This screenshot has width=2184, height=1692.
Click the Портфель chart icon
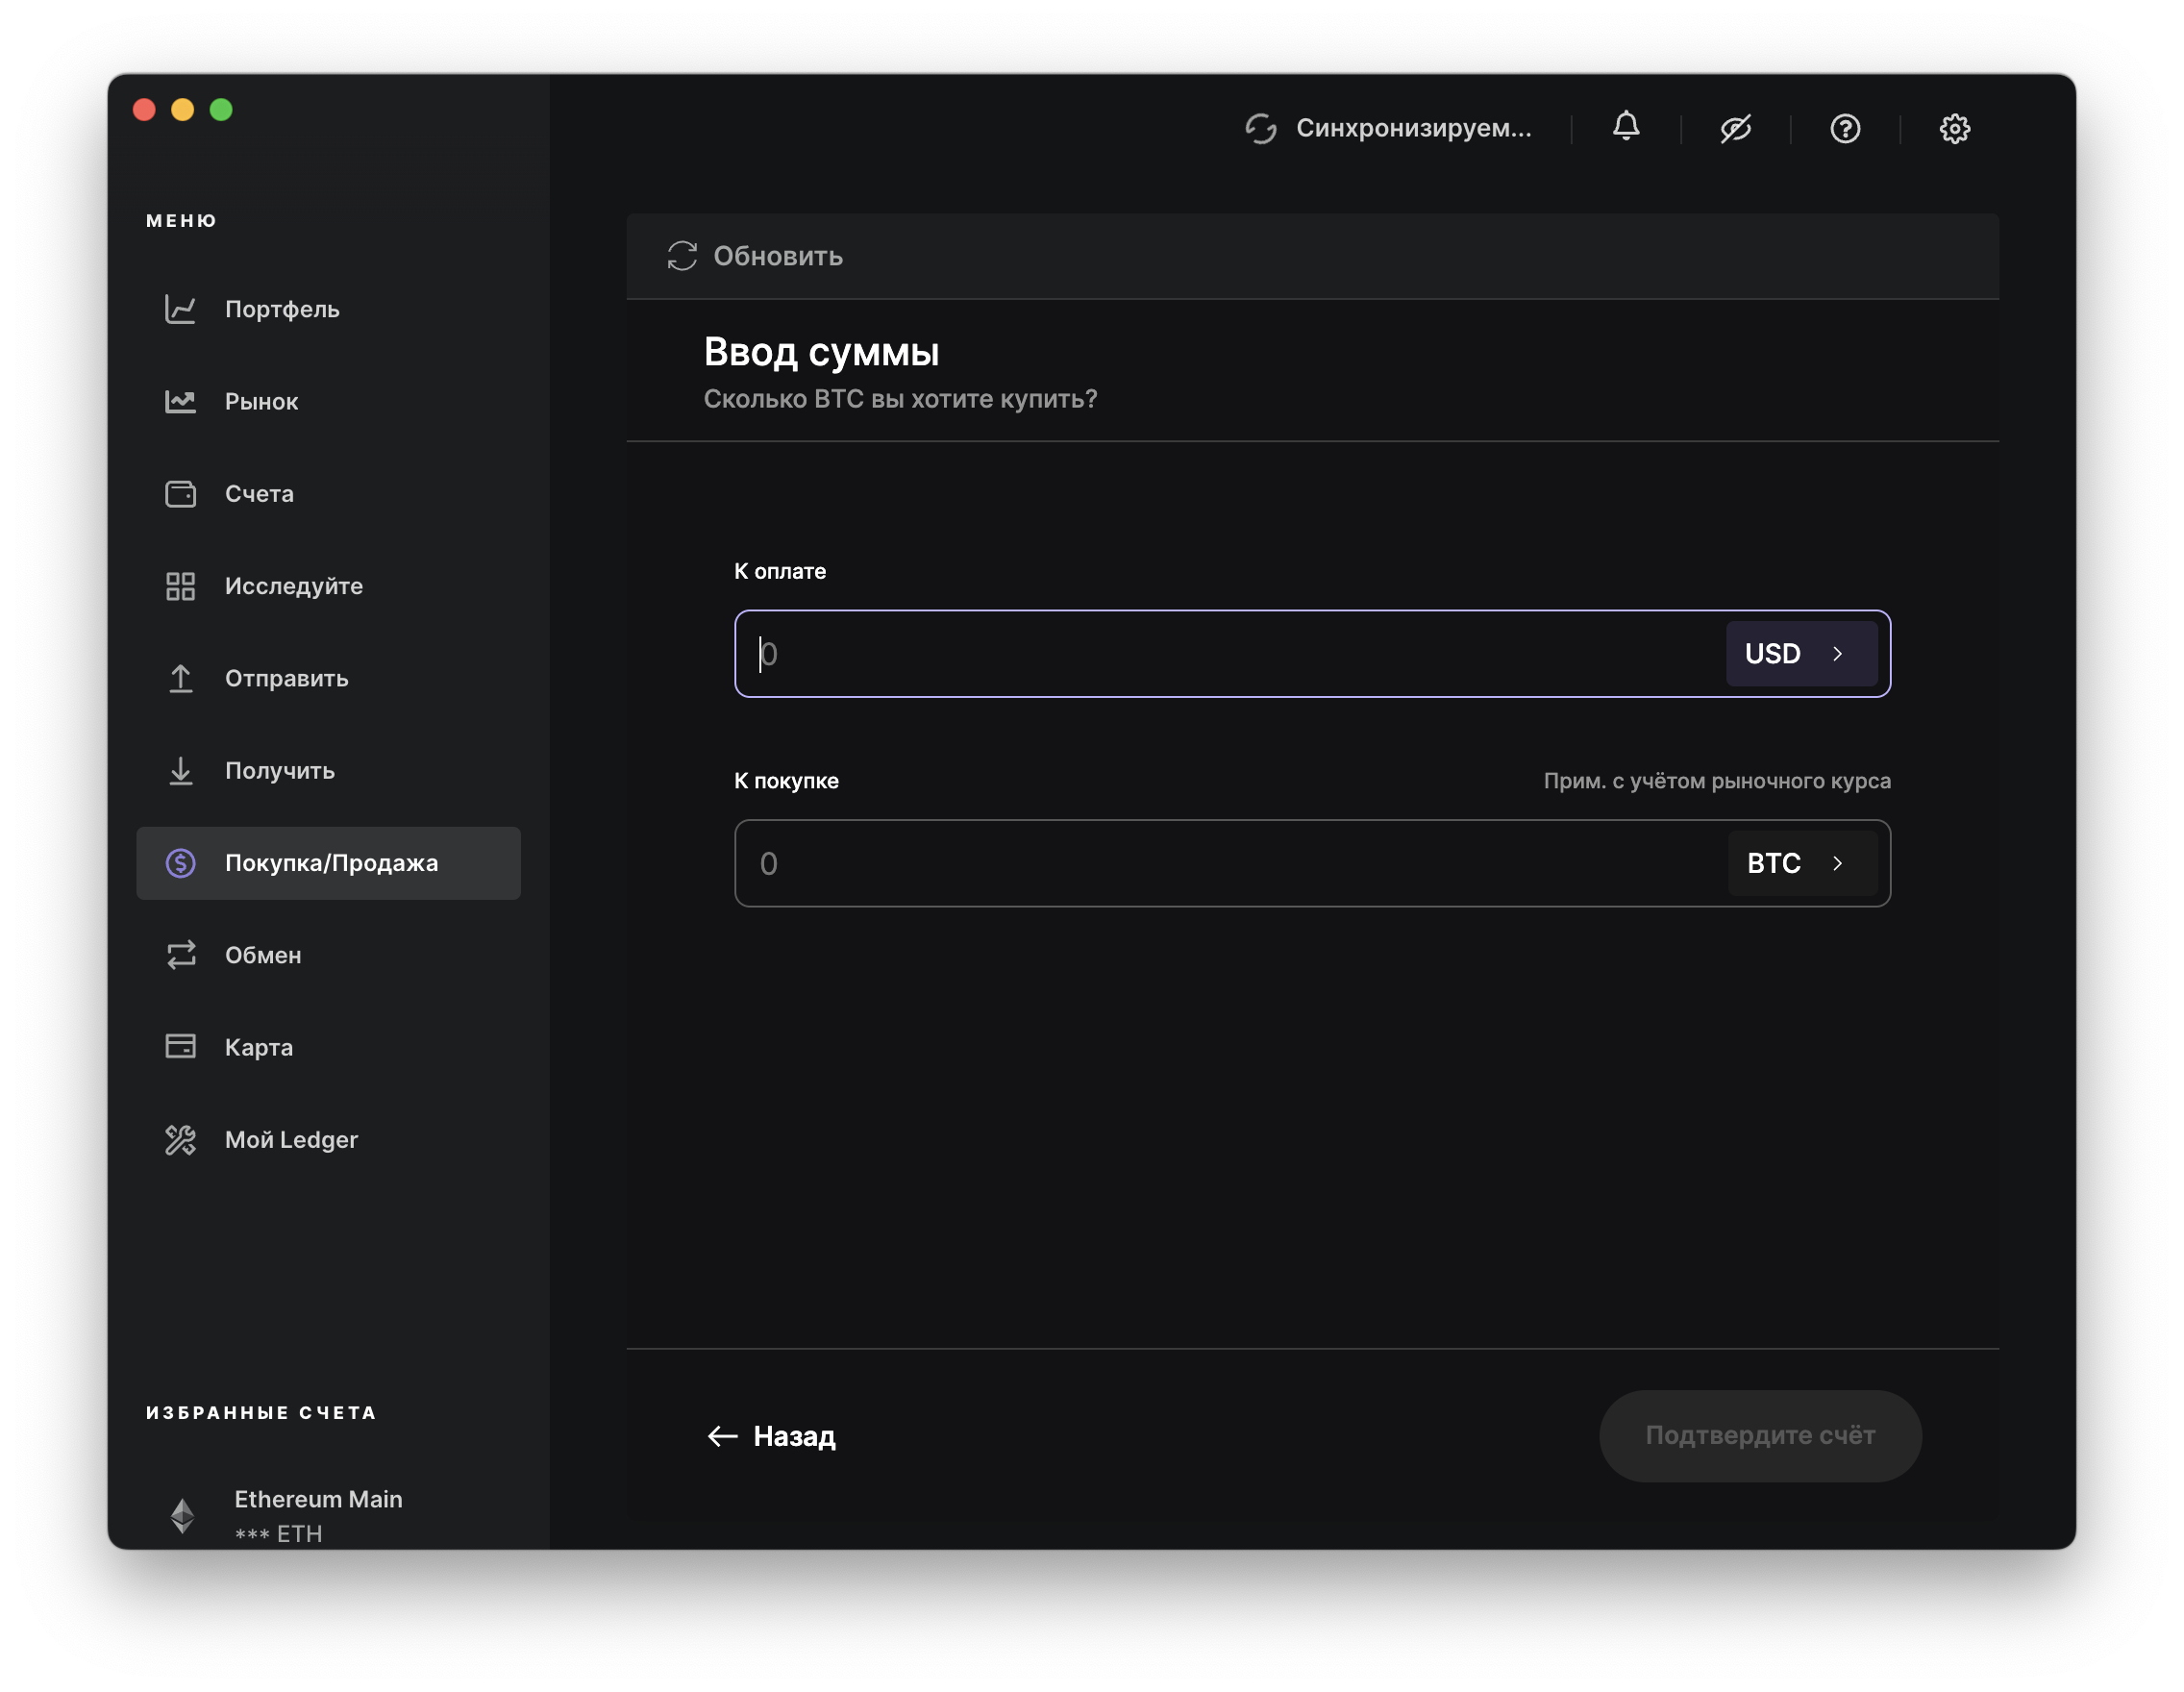click(180, 309)
